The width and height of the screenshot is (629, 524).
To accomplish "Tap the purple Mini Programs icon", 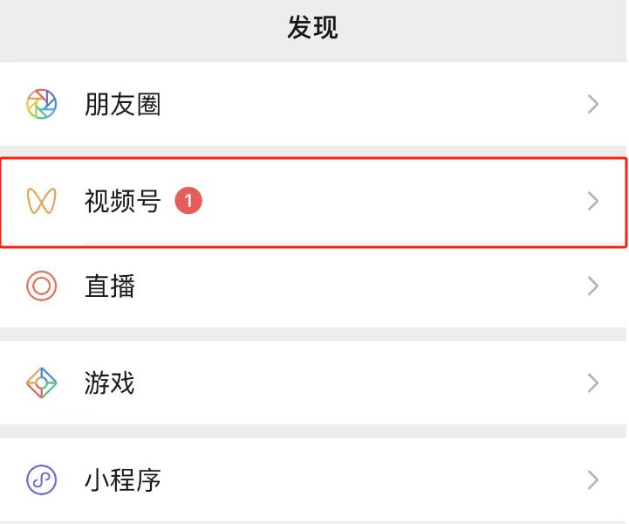I will [x=41, y=479].
